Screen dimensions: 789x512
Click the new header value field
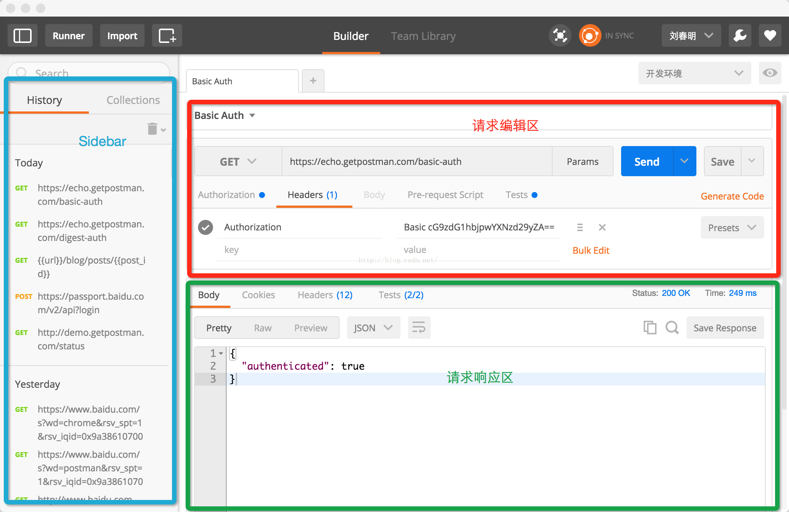478,250
